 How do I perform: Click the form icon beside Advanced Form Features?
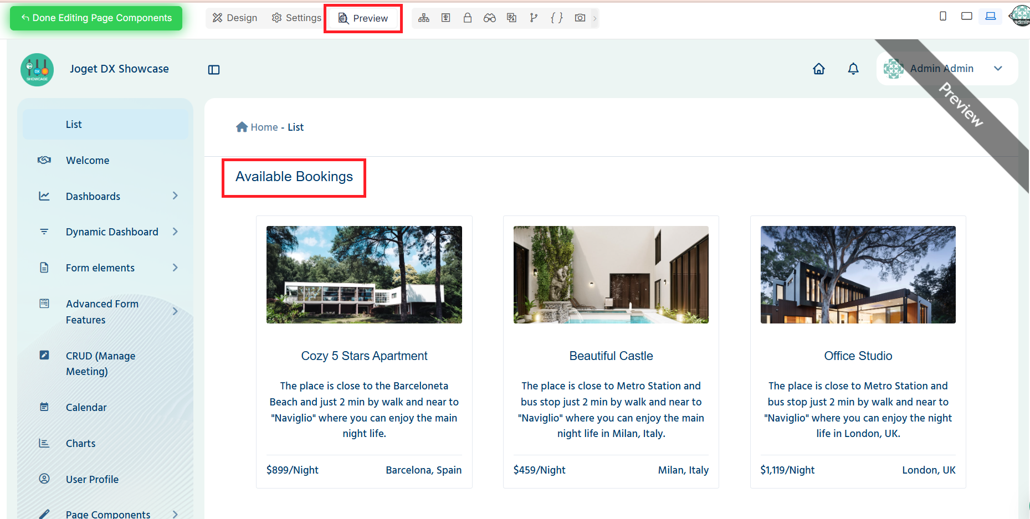(44, 304)
